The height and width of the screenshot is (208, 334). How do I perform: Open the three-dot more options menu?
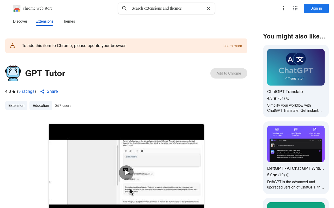283,8
